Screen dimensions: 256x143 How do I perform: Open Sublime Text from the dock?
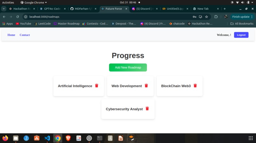131,138
